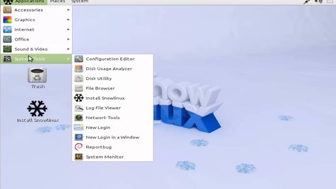336x189 pixels.
Task: Select the Office label in the menu
Action: pyautogui.click(x=22, y=39)
